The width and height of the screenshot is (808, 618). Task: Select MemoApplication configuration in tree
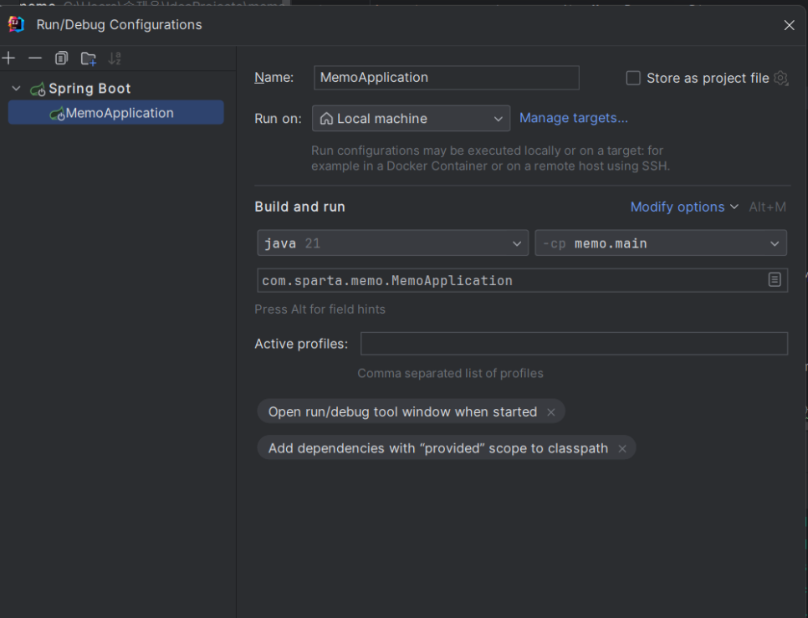point(116,113)
